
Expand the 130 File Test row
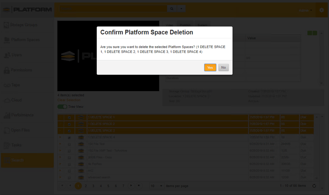[60, 144]
